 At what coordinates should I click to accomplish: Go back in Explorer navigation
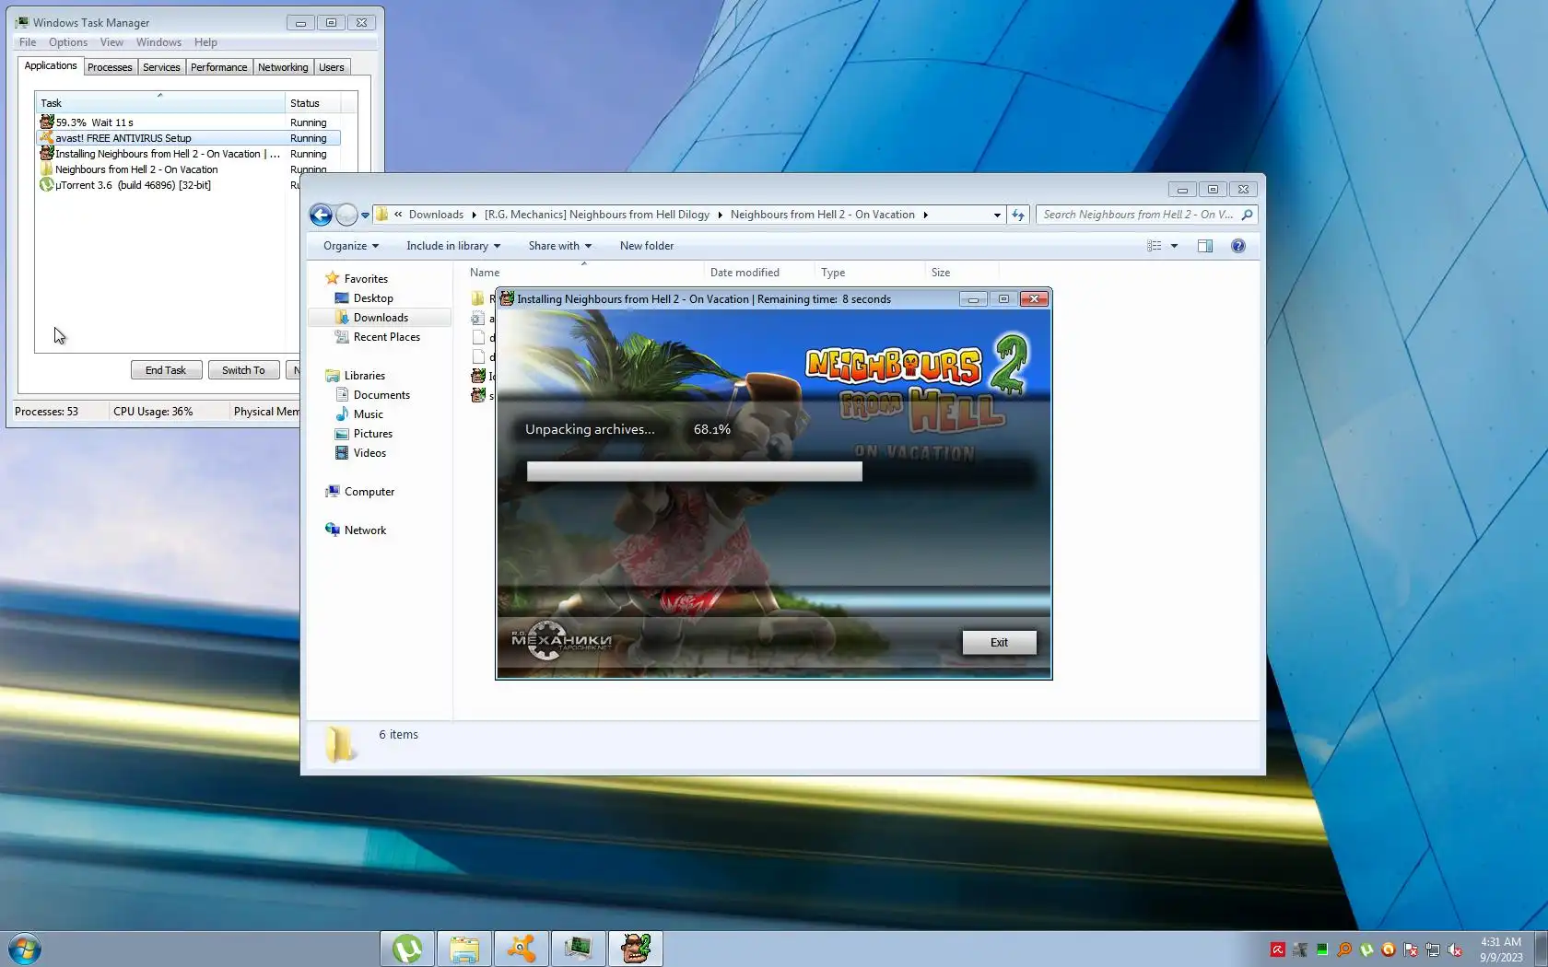[x=321, y=215]
